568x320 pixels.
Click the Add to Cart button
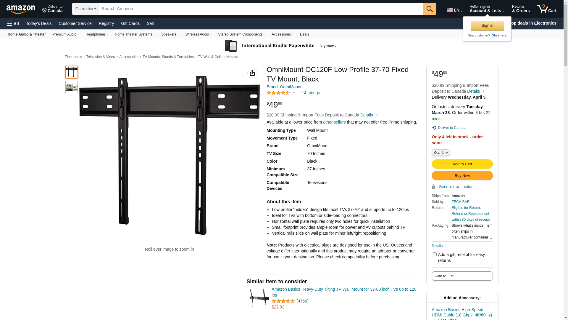(462, 164)
